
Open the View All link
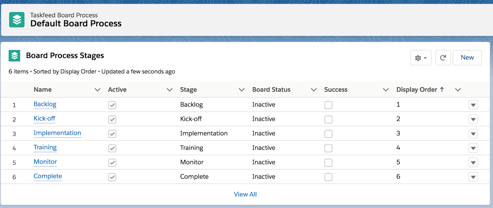coord(245,194)
